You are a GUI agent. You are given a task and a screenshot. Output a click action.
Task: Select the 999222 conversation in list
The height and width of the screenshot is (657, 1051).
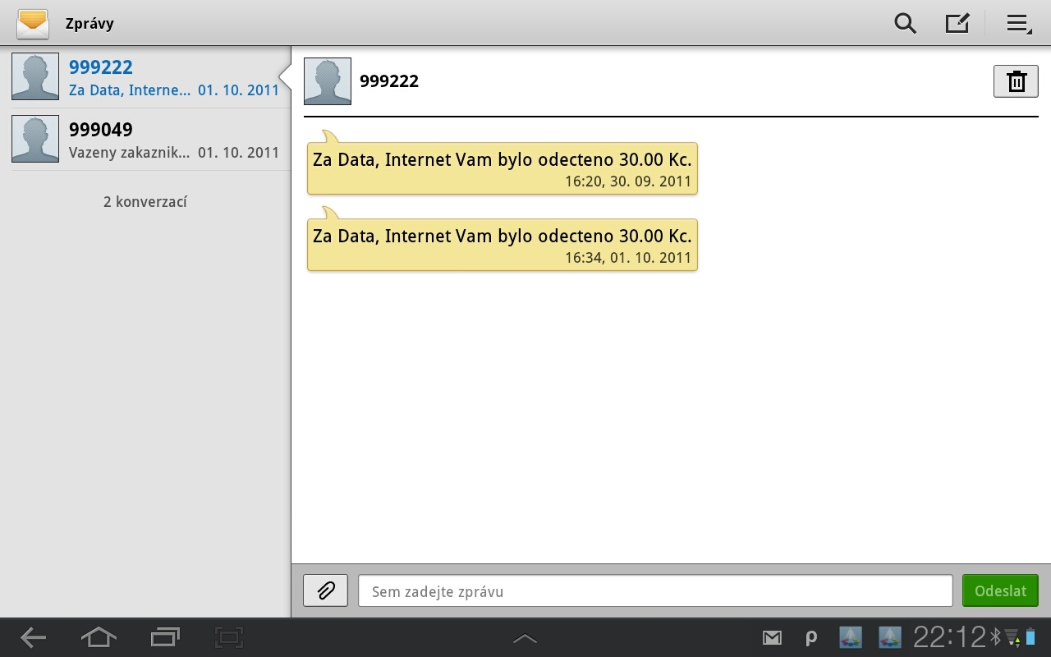[x=172, y=77]
